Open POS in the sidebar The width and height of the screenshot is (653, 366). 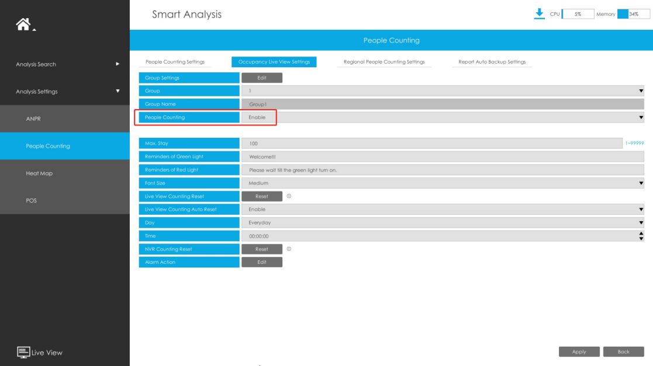[65, 200]
